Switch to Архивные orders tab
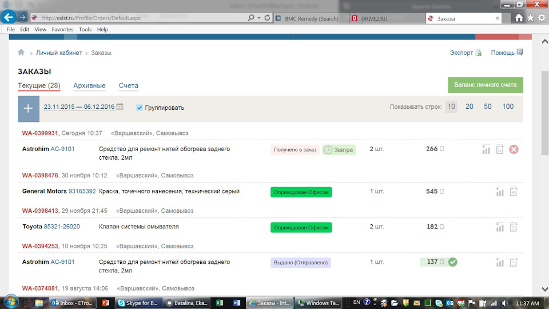 coord(89,85)
